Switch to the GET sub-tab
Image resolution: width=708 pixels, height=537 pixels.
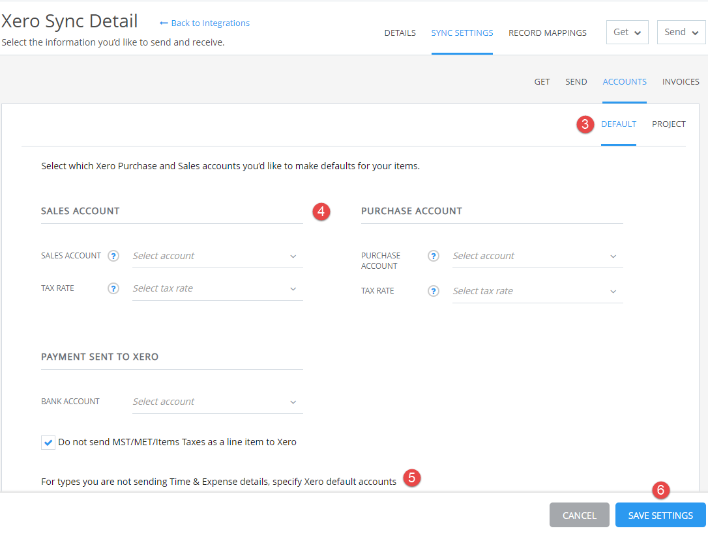point(542,81)
